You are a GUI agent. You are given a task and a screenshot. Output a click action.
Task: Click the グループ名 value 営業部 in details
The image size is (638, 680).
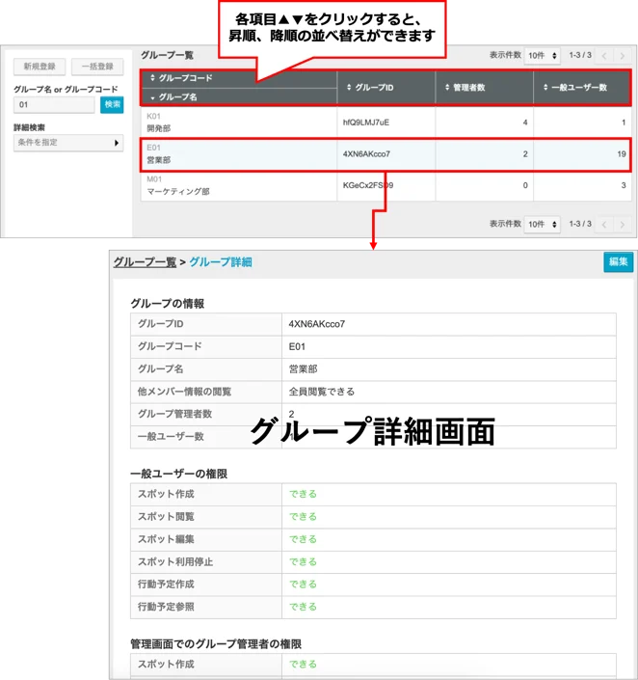pos(303,369)
